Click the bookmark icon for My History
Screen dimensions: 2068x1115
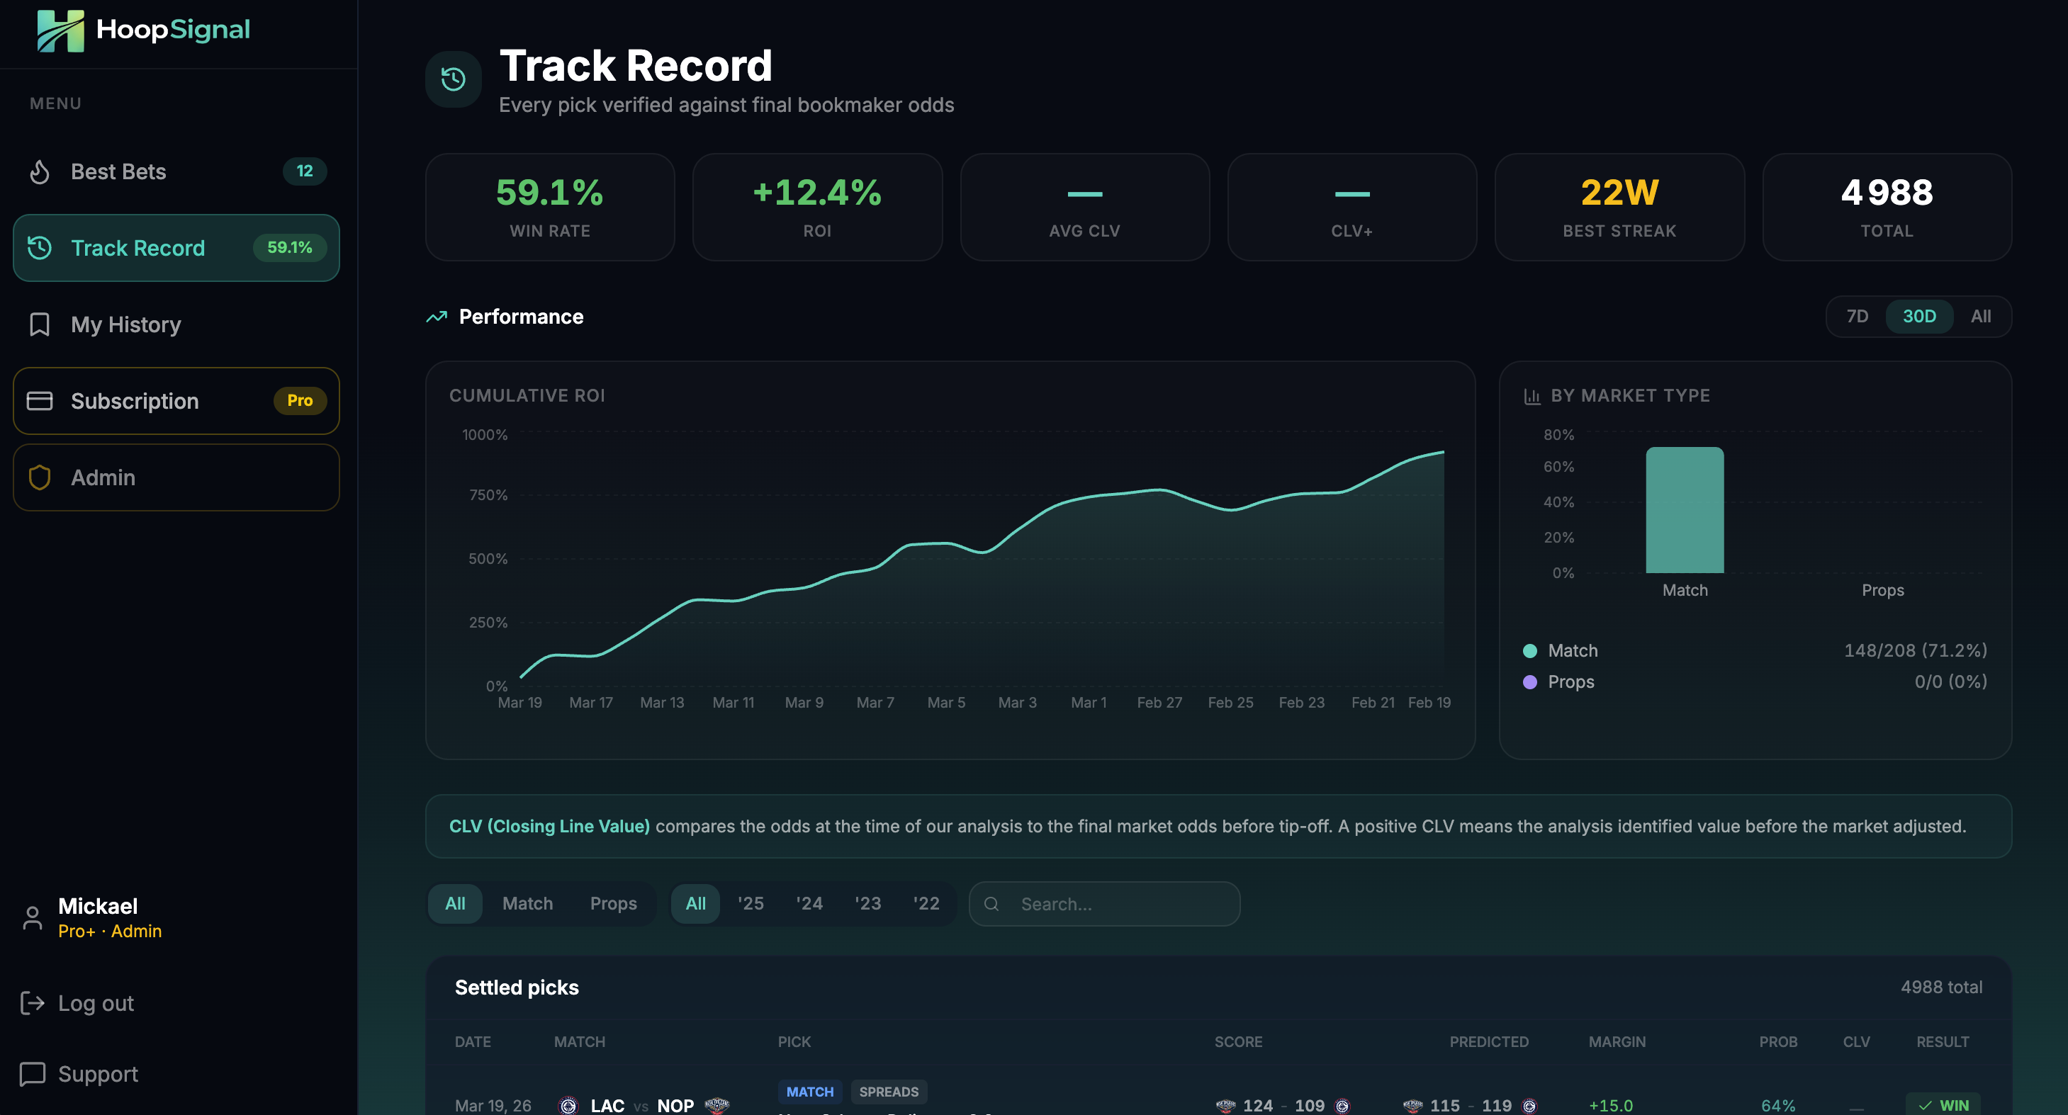click(x=40, y=325)
